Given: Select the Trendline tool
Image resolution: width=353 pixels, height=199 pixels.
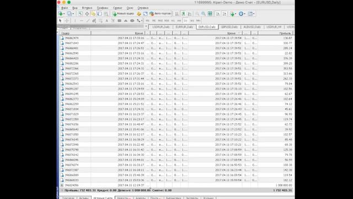Looking at the screenshot, I should point(88,20).
